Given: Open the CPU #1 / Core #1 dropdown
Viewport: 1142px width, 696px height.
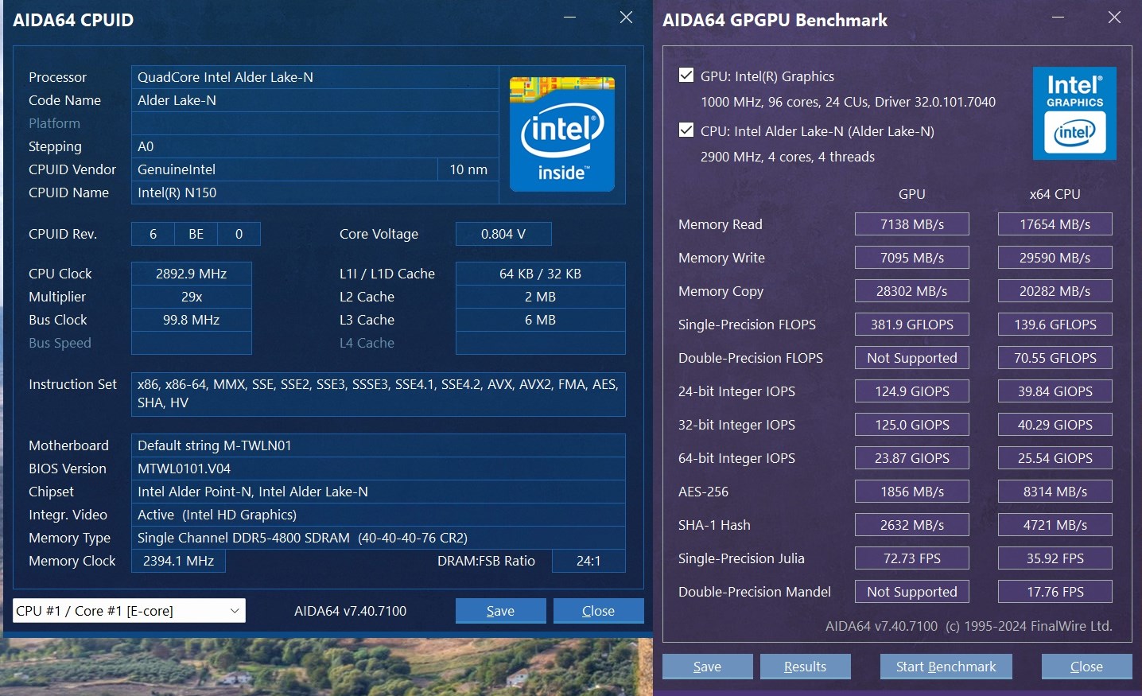Looking at the screenshot, I should coord(129,611).
